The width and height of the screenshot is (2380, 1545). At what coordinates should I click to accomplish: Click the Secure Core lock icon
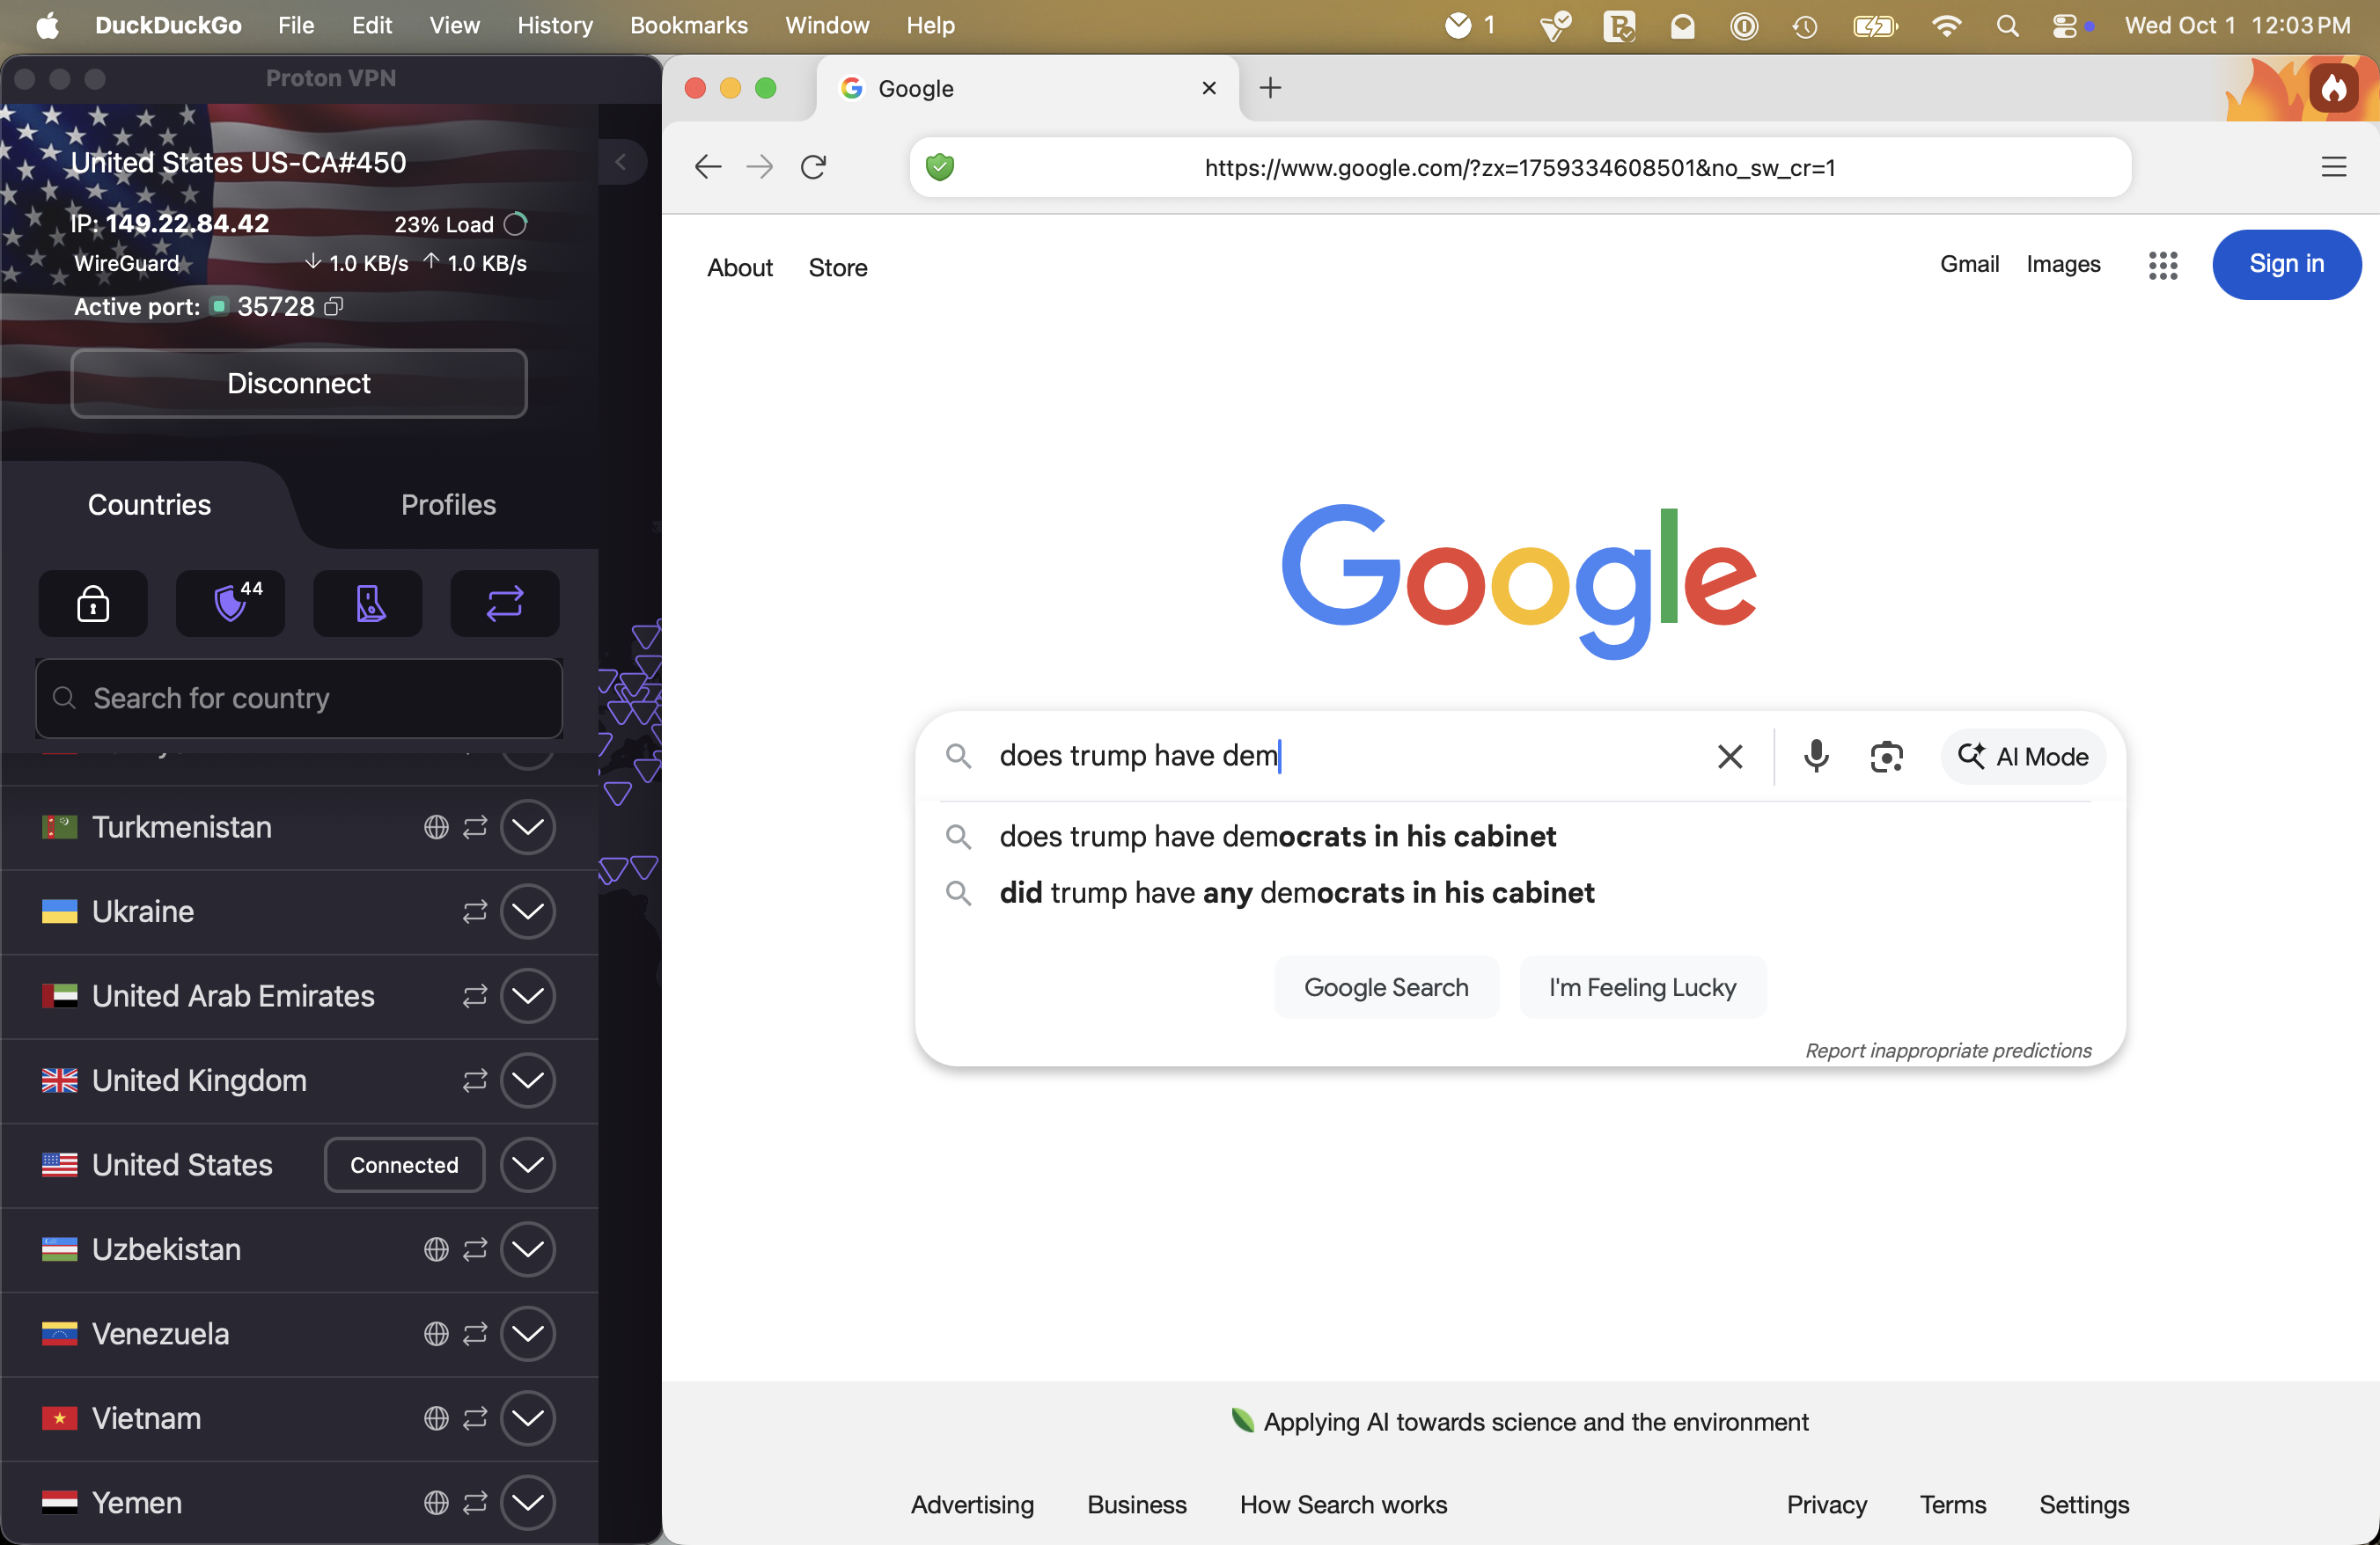pyautogui.click(x=93, y=604)
